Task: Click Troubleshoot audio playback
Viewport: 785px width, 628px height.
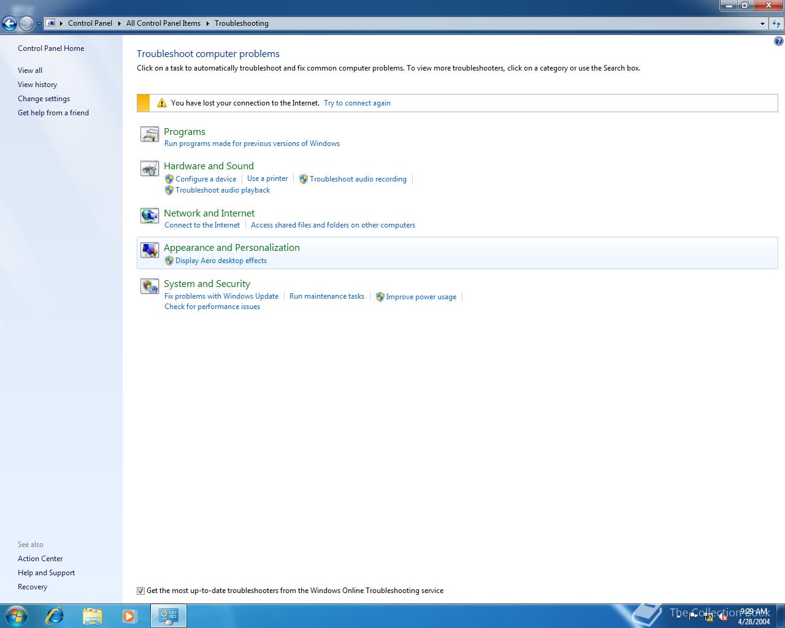Action: click(x=223, y=190)
